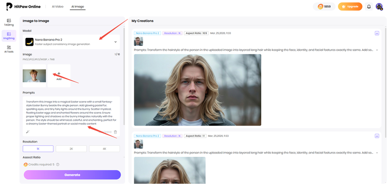Expand the second creation's prompt text

377,152
